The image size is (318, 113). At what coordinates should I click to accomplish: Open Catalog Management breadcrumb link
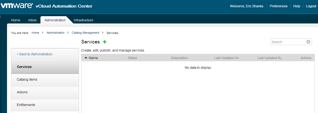click(x=86, y=33)
